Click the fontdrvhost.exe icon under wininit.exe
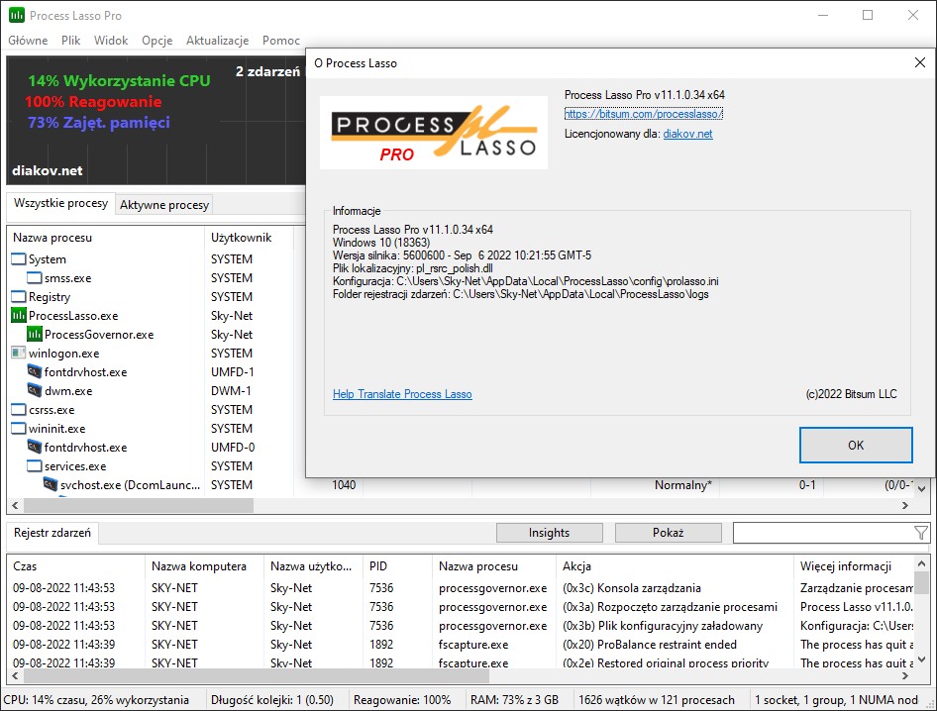937x711 pixels. [x=35, y=448]
